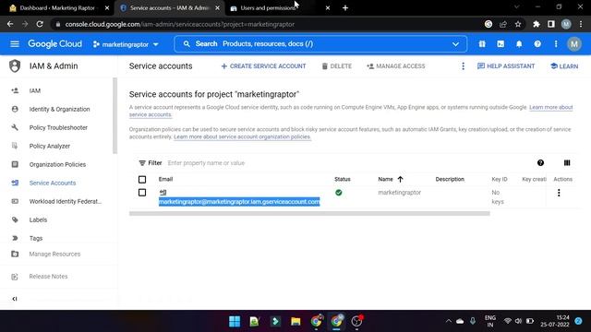Click the horizontal table scrollbar
The width and height of the screenshot is (591, 332).
(x=309, y=213)
